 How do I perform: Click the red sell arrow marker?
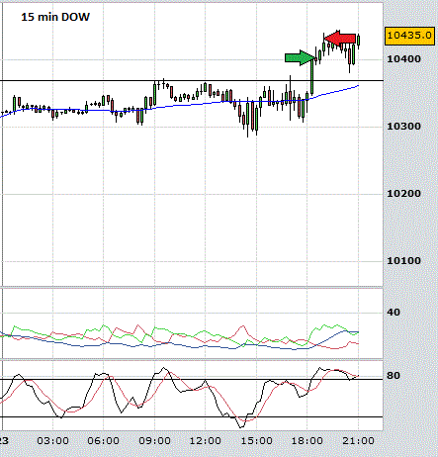pos(341,39)
